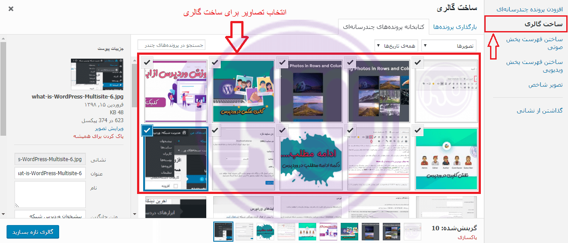
Task: Click the purple tutorial mini thumbnail in the bottom selection strip
Action: (328, 232)
